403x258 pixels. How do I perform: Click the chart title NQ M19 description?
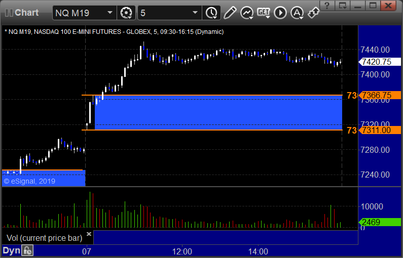(114, 32)
